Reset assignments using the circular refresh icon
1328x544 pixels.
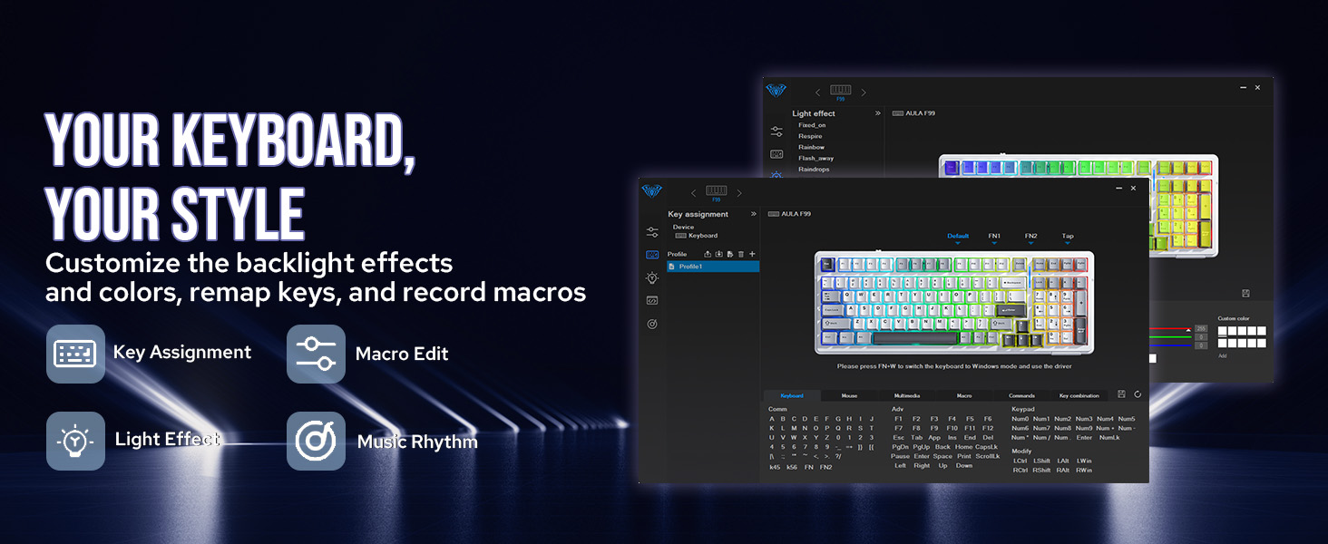point(1138,395)
